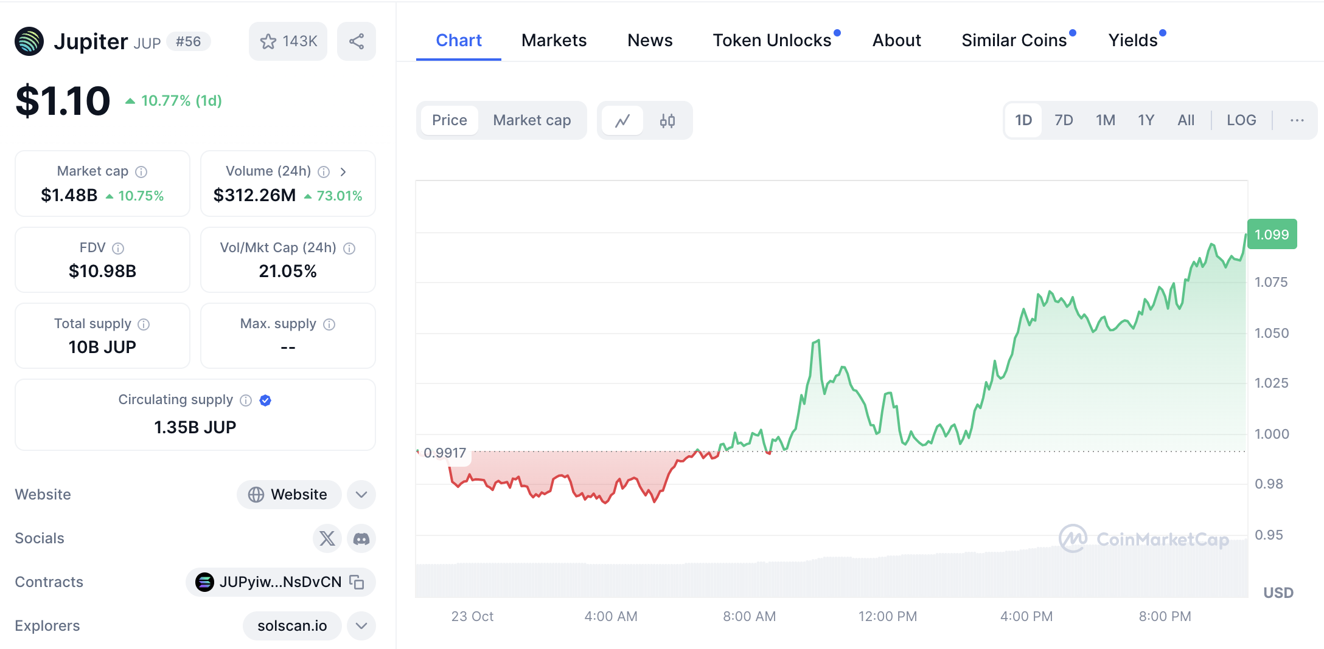Click the 12:00 PM axis label
This screenshot has height=649, width=1324.
click(x=887, y=616)
